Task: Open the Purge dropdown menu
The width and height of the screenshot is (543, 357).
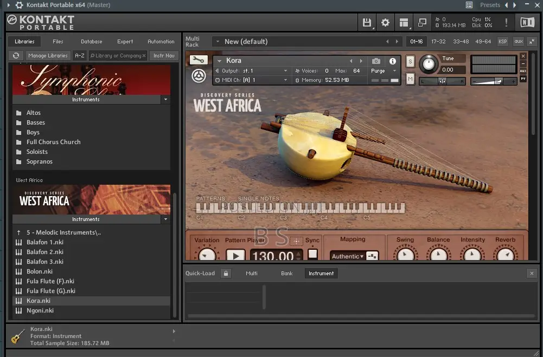Action: [x=384, y=71]
